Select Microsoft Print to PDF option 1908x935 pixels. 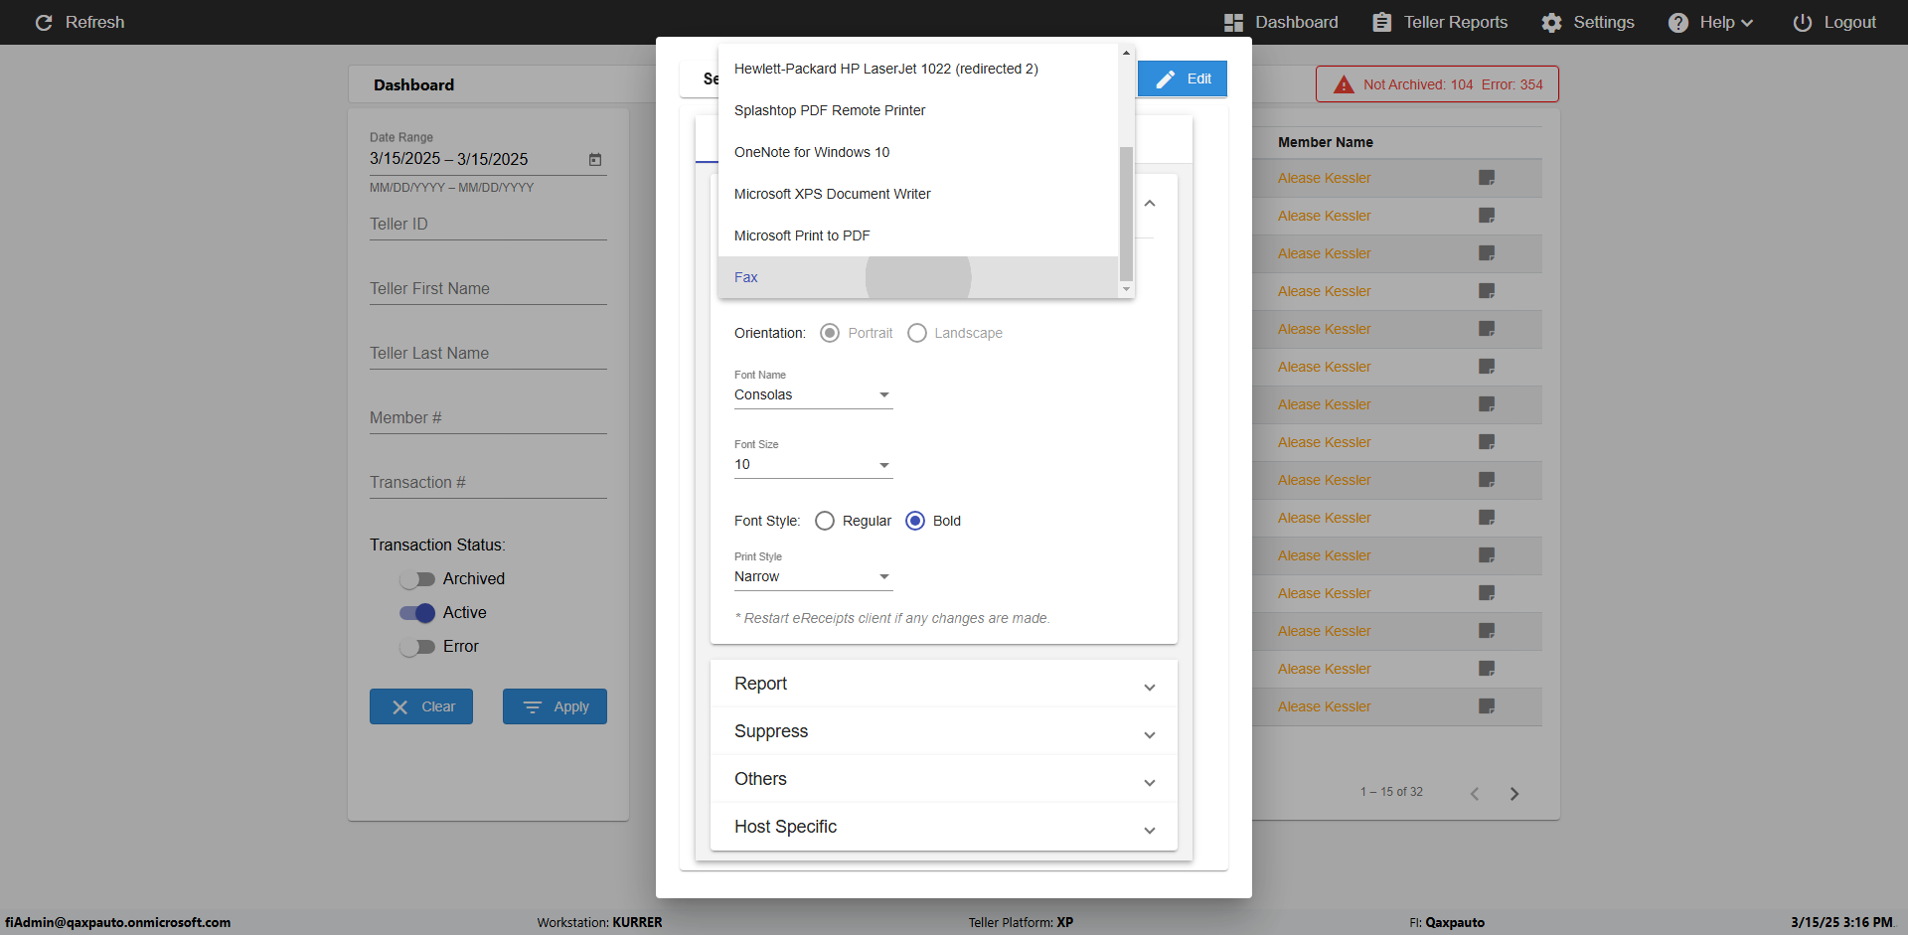pyautogui.click(x=802, y=235)
